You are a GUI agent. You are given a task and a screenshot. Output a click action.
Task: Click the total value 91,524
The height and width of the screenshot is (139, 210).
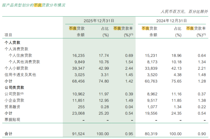point(79,134)
